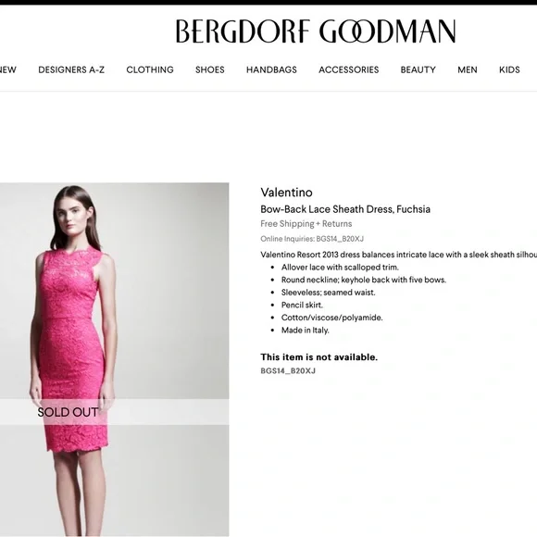Select the Beauty navigation item
This screenshot has height=537, width=537.
tap(418, 69)
